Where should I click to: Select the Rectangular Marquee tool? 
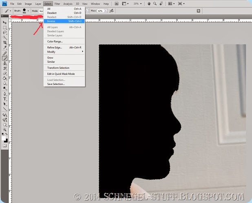(5, 27)
